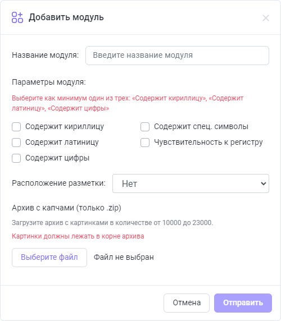Click the Название модуля: label
This screenshot has width=281, height=321.
pos(46,55)
